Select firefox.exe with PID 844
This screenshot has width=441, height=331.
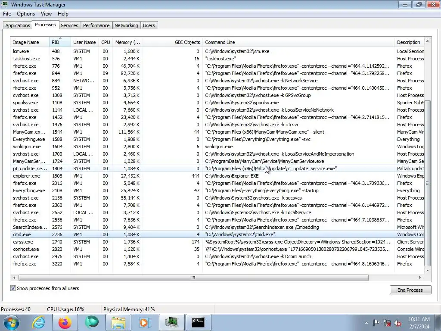tap(217, 73)
